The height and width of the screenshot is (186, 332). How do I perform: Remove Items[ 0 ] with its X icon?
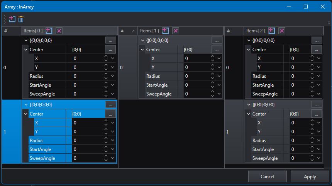pos(59,31)
